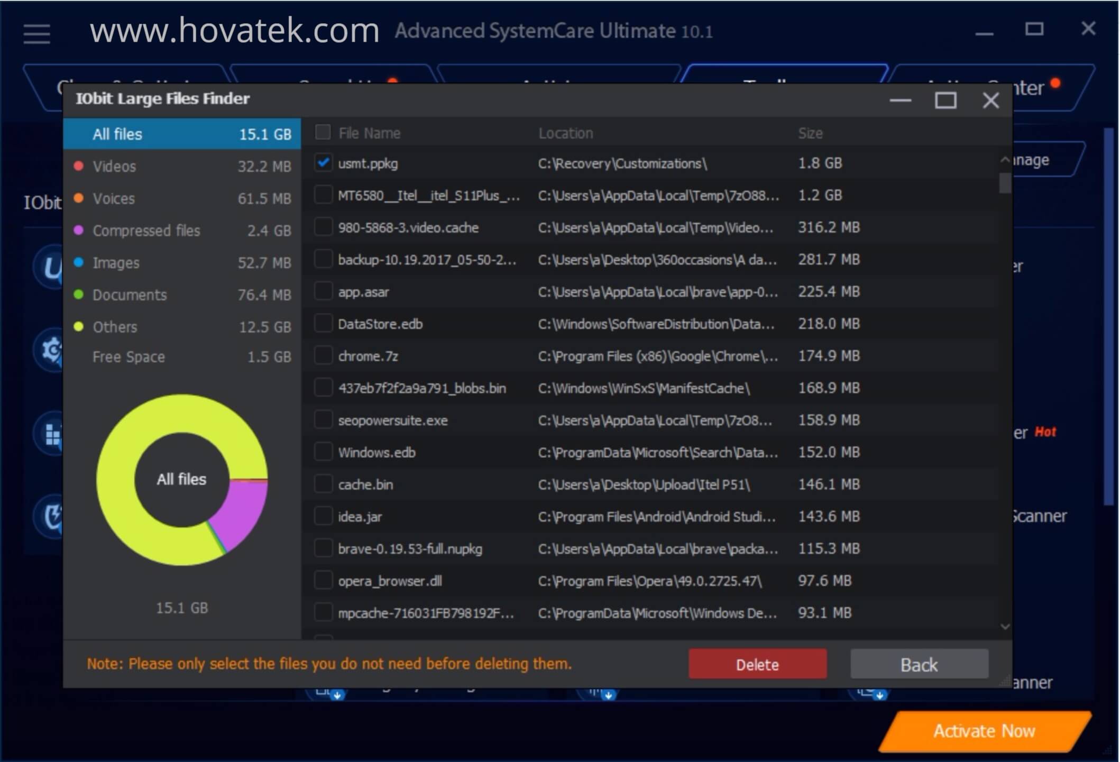Click the gear tool icon in background window

point(49,350)
